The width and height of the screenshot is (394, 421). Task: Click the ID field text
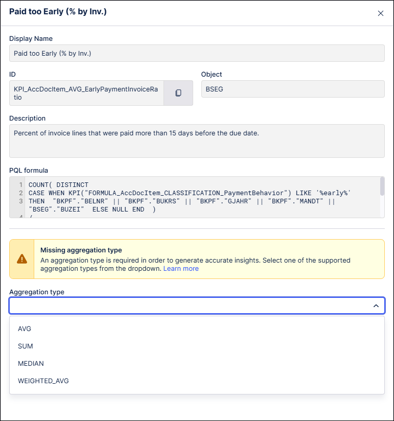86,93
